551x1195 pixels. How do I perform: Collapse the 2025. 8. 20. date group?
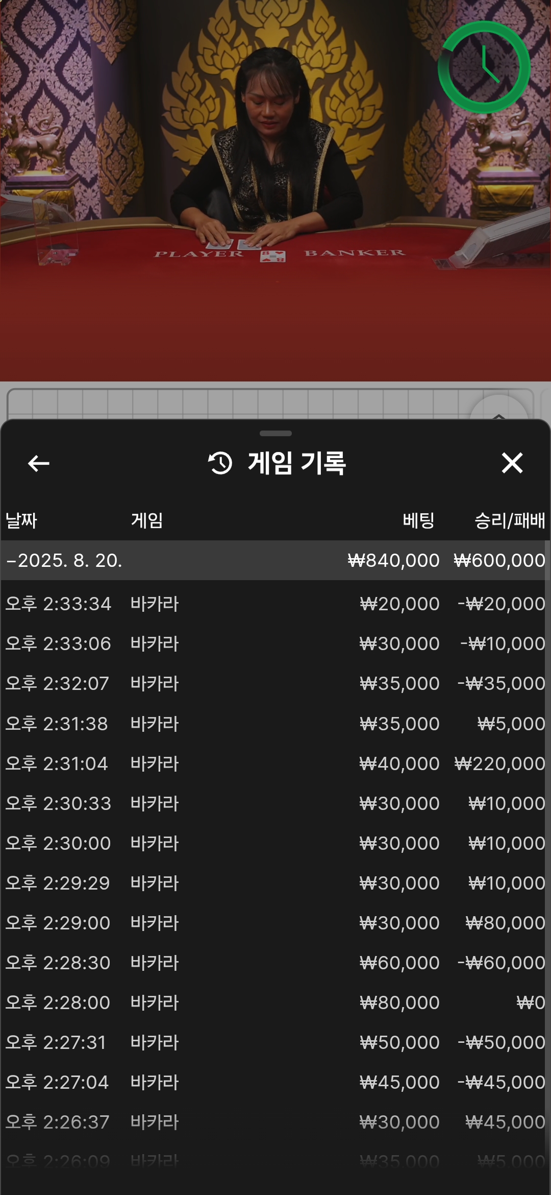(x=275, y=560)
